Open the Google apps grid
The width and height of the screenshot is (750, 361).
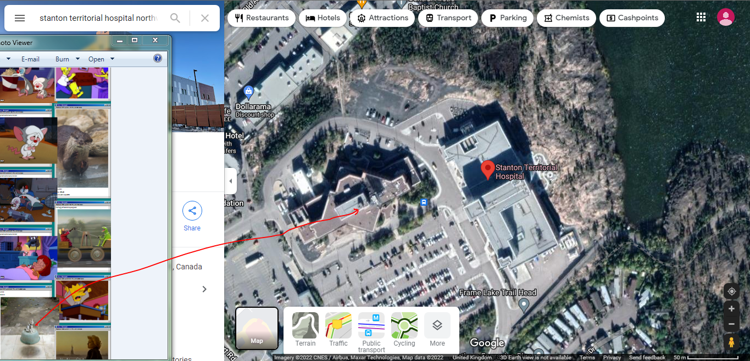701,17
